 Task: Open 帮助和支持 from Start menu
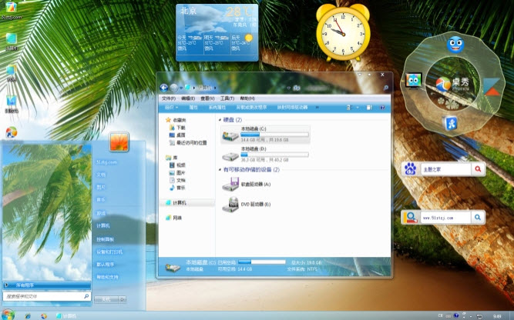tap(107, 277)
